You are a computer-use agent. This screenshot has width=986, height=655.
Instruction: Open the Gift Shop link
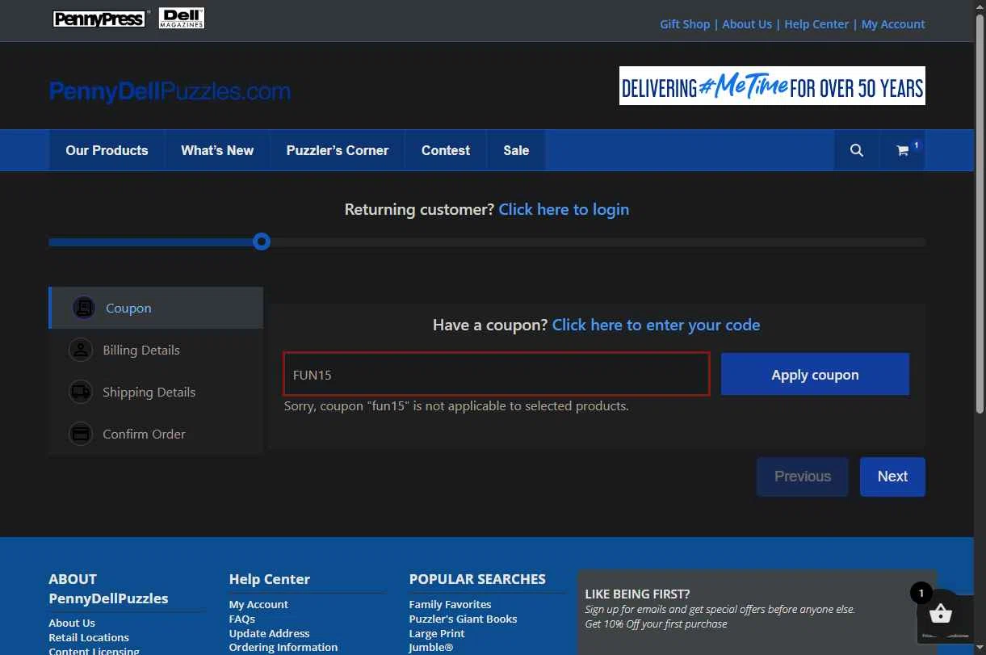(x=685, y=24)
